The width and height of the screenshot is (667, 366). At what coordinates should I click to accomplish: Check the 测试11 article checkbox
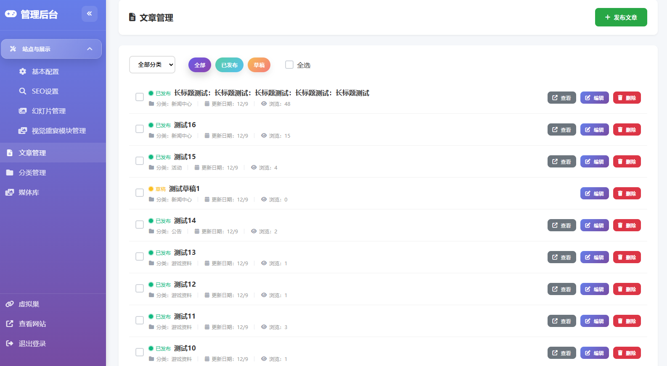coord(140,320)
